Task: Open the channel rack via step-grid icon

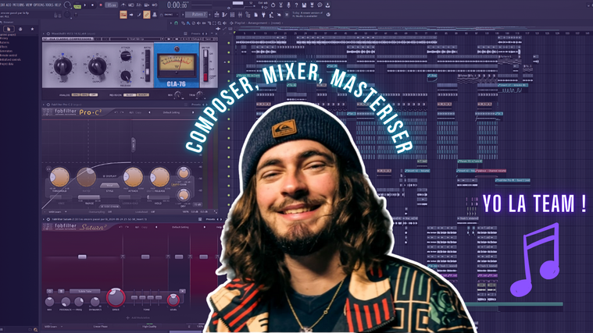Action: pyautogui.click(x=232, y=15)
